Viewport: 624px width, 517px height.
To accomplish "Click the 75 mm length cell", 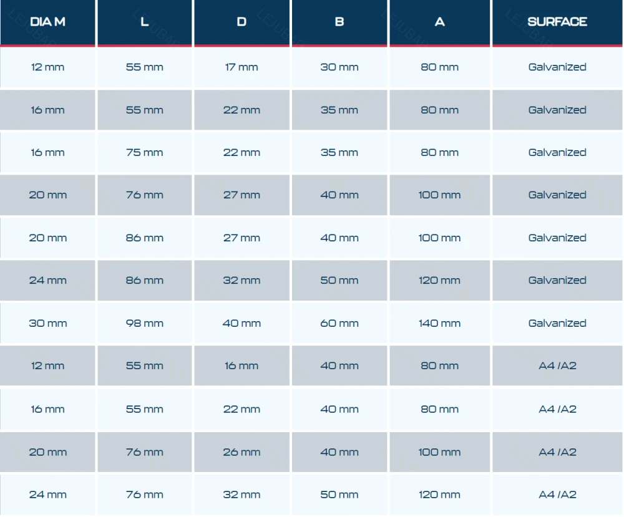I will 145,153.
